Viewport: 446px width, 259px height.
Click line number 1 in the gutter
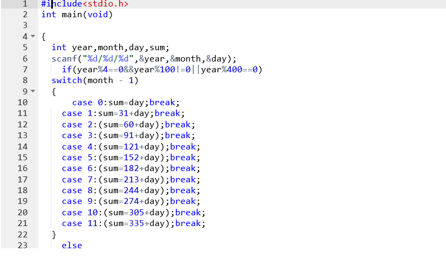[25, 4]
